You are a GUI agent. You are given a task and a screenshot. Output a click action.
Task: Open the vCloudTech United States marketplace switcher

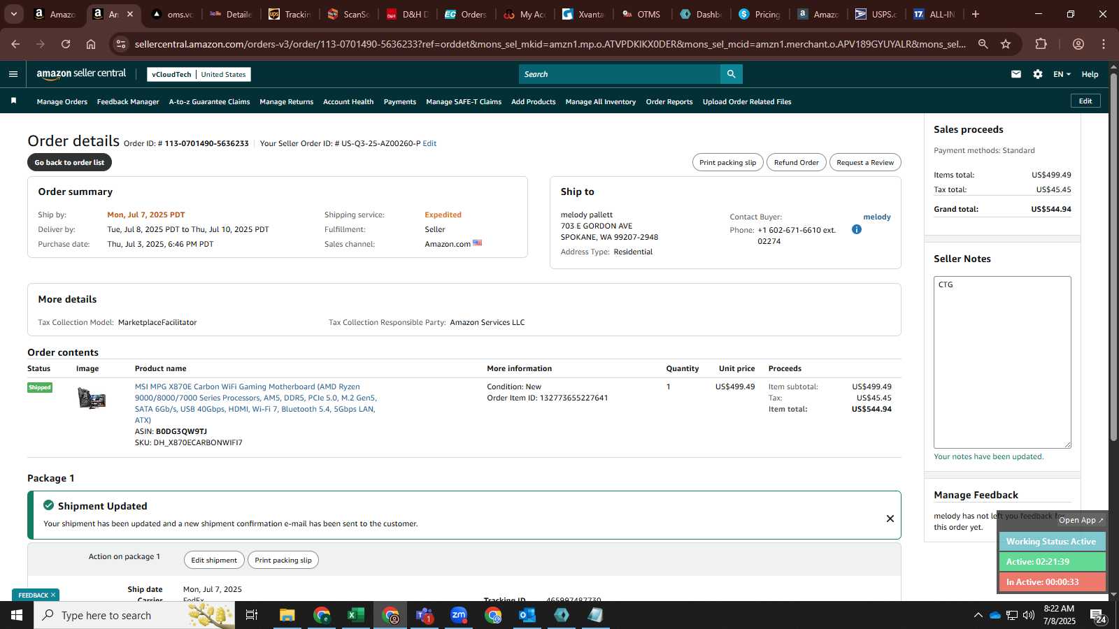pyautogui.click(x=199, y=74)
